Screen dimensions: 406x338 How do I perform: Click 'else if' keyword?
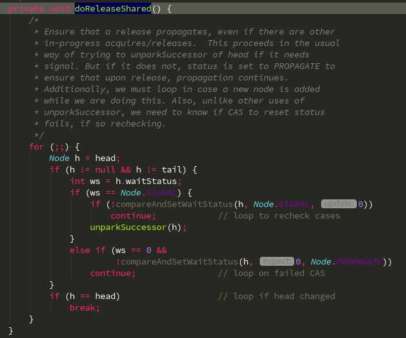pyautogui.click(x=87, y=250)
